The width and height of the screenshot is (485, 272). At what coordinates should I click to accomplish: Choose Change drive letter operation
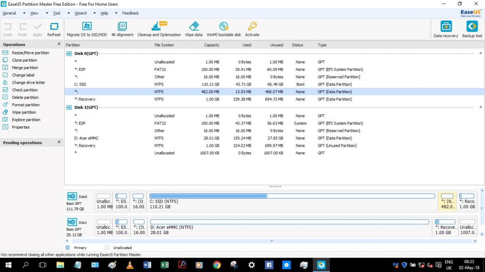tap(28, 83)
